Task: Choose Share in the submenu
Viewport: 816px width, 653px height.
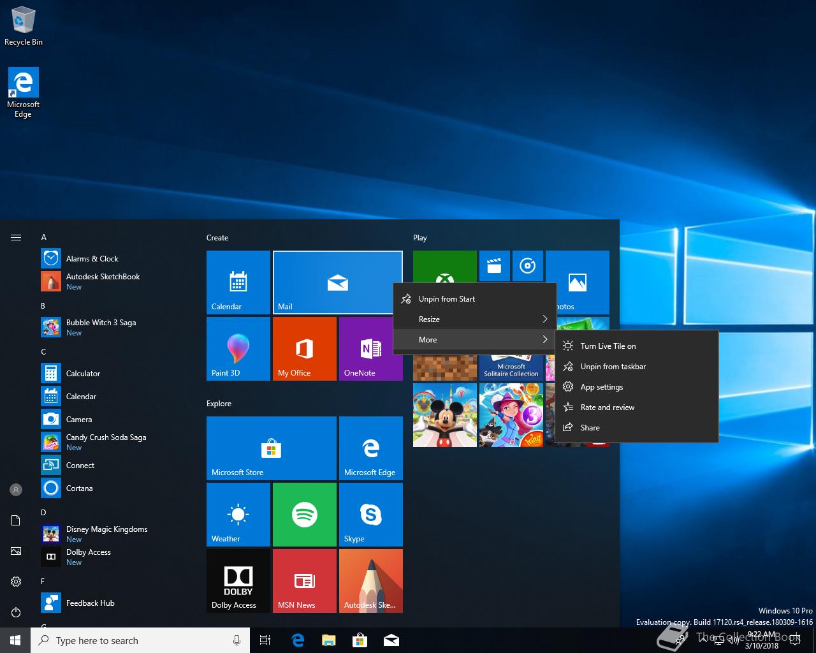Action: pos(637,428)
